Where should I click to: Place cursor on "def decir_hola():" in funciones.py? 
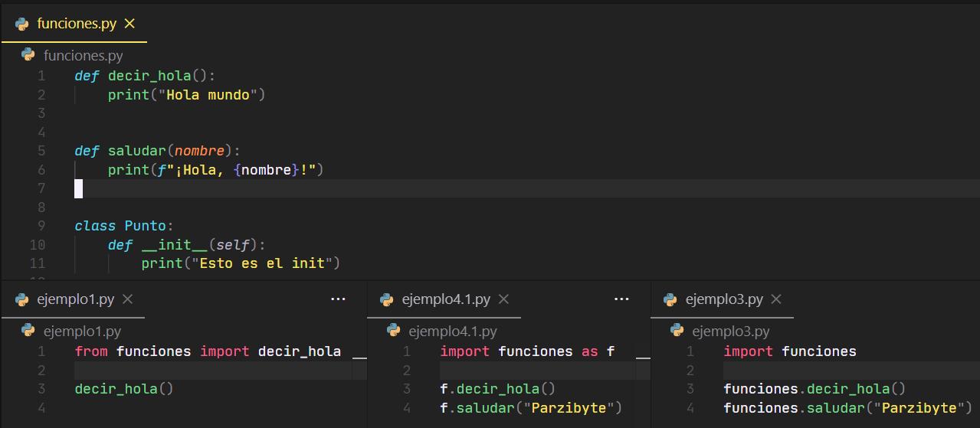tap(145, 76)
